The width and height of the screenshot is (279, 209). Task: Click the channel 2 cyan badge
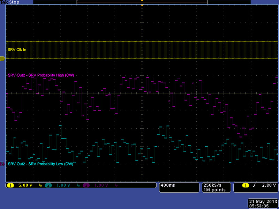pos(48,185)
